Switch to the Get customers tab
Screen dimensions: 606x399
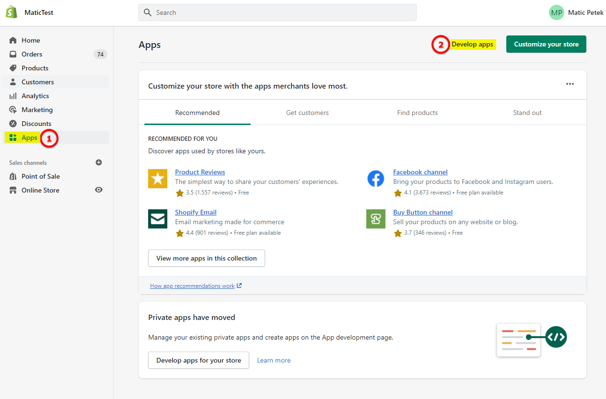pyautogui.click(x=307, y=113)
